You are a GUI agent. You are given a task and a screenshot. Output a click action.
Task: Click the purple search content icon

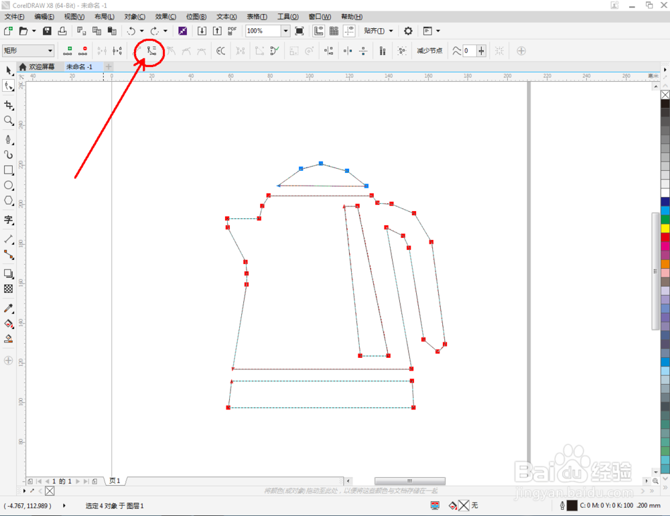(x=182, y=31)
